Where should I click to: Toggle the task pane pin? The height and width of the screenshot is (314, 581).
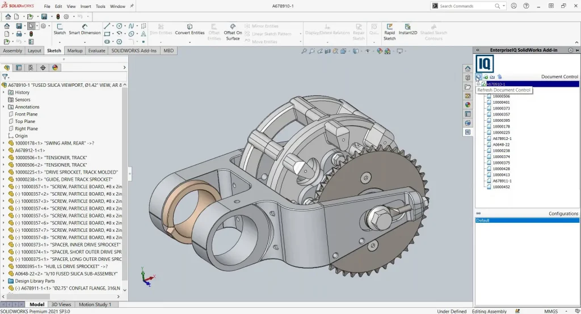(x=577, y=50)
